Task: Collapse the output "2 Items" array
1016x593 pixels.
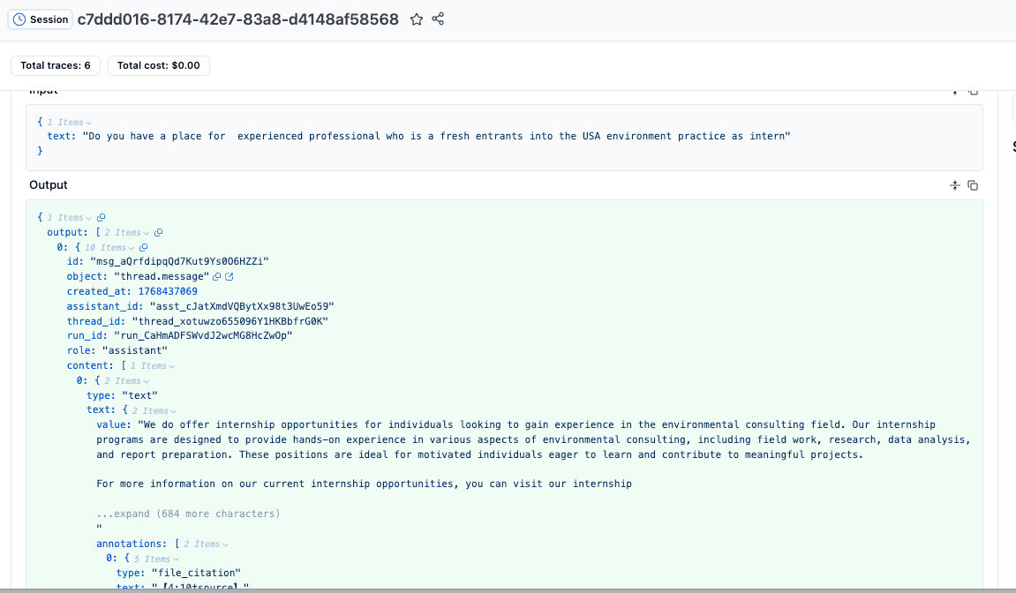Action: point(146,233)
